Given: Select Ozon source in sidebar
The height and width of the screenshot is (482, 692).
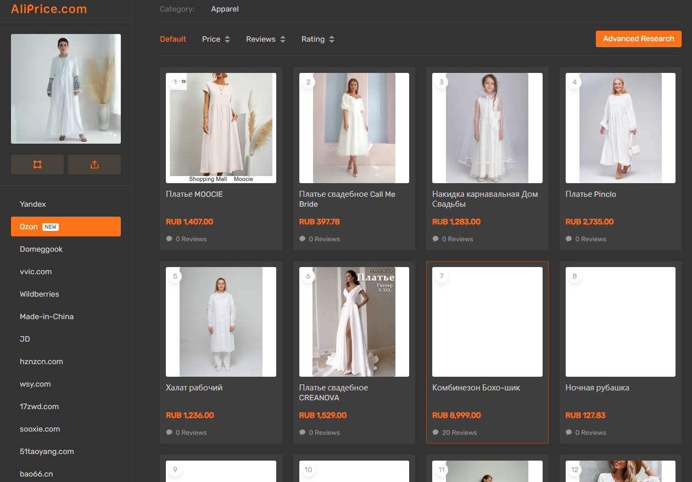Looking at the screenshot, I should (x=66, y=226).
